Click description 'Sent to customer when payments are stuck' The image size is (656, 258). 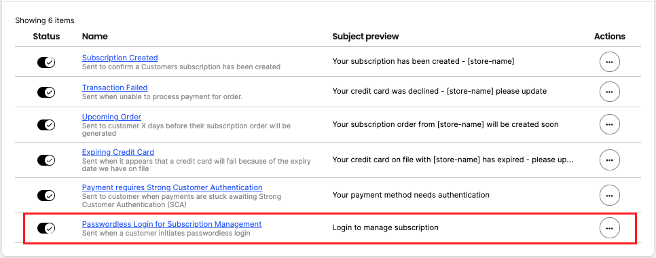(x=181, y=200)
